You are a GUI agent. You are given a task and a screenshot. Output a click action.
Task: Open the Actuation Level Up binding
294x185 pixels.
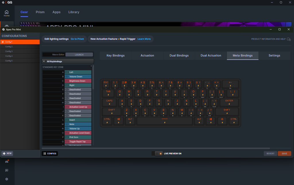[x=78, y=107]
